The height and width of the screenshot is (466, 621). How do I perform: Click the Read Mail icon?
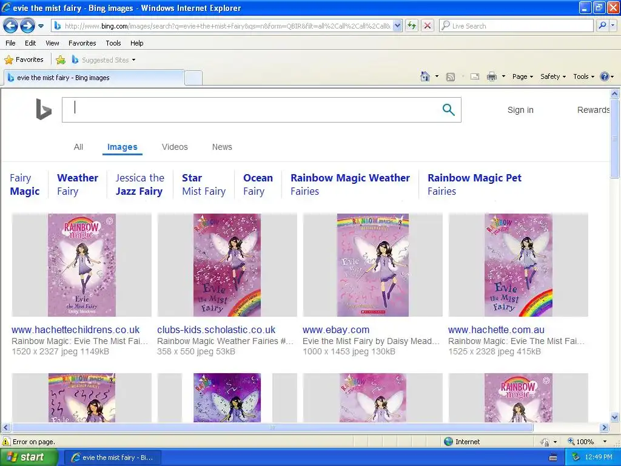pyautogui.click(x=475, y=77)
